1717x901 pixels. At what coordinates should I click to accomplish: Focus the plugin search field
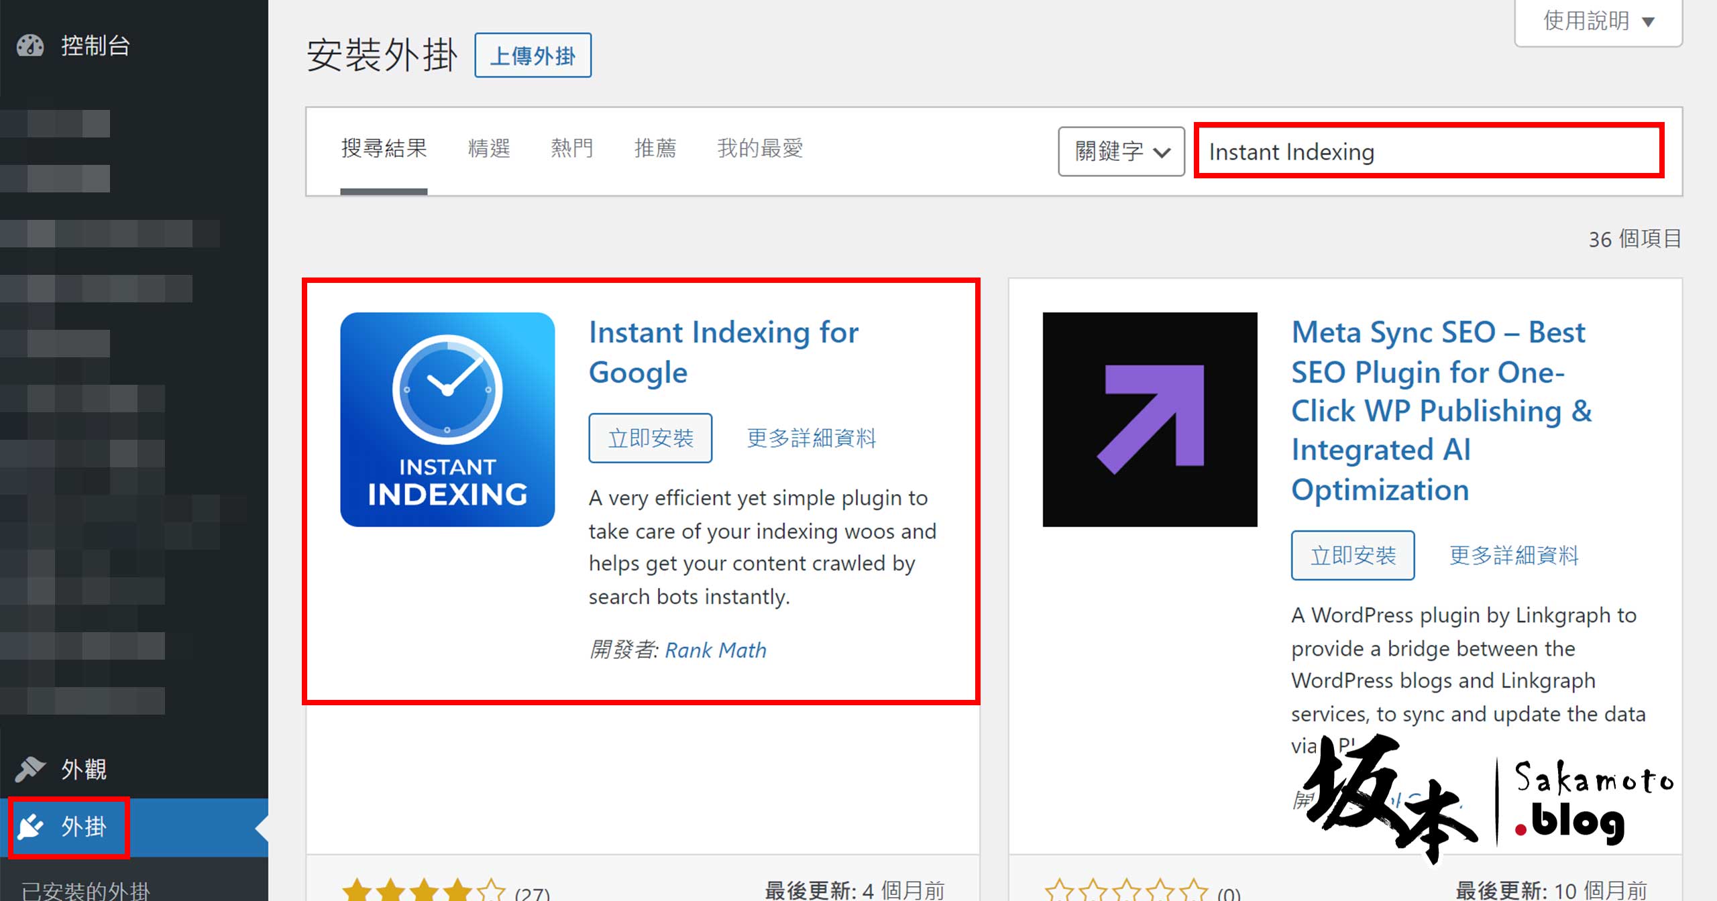(x=1429, y=152)
